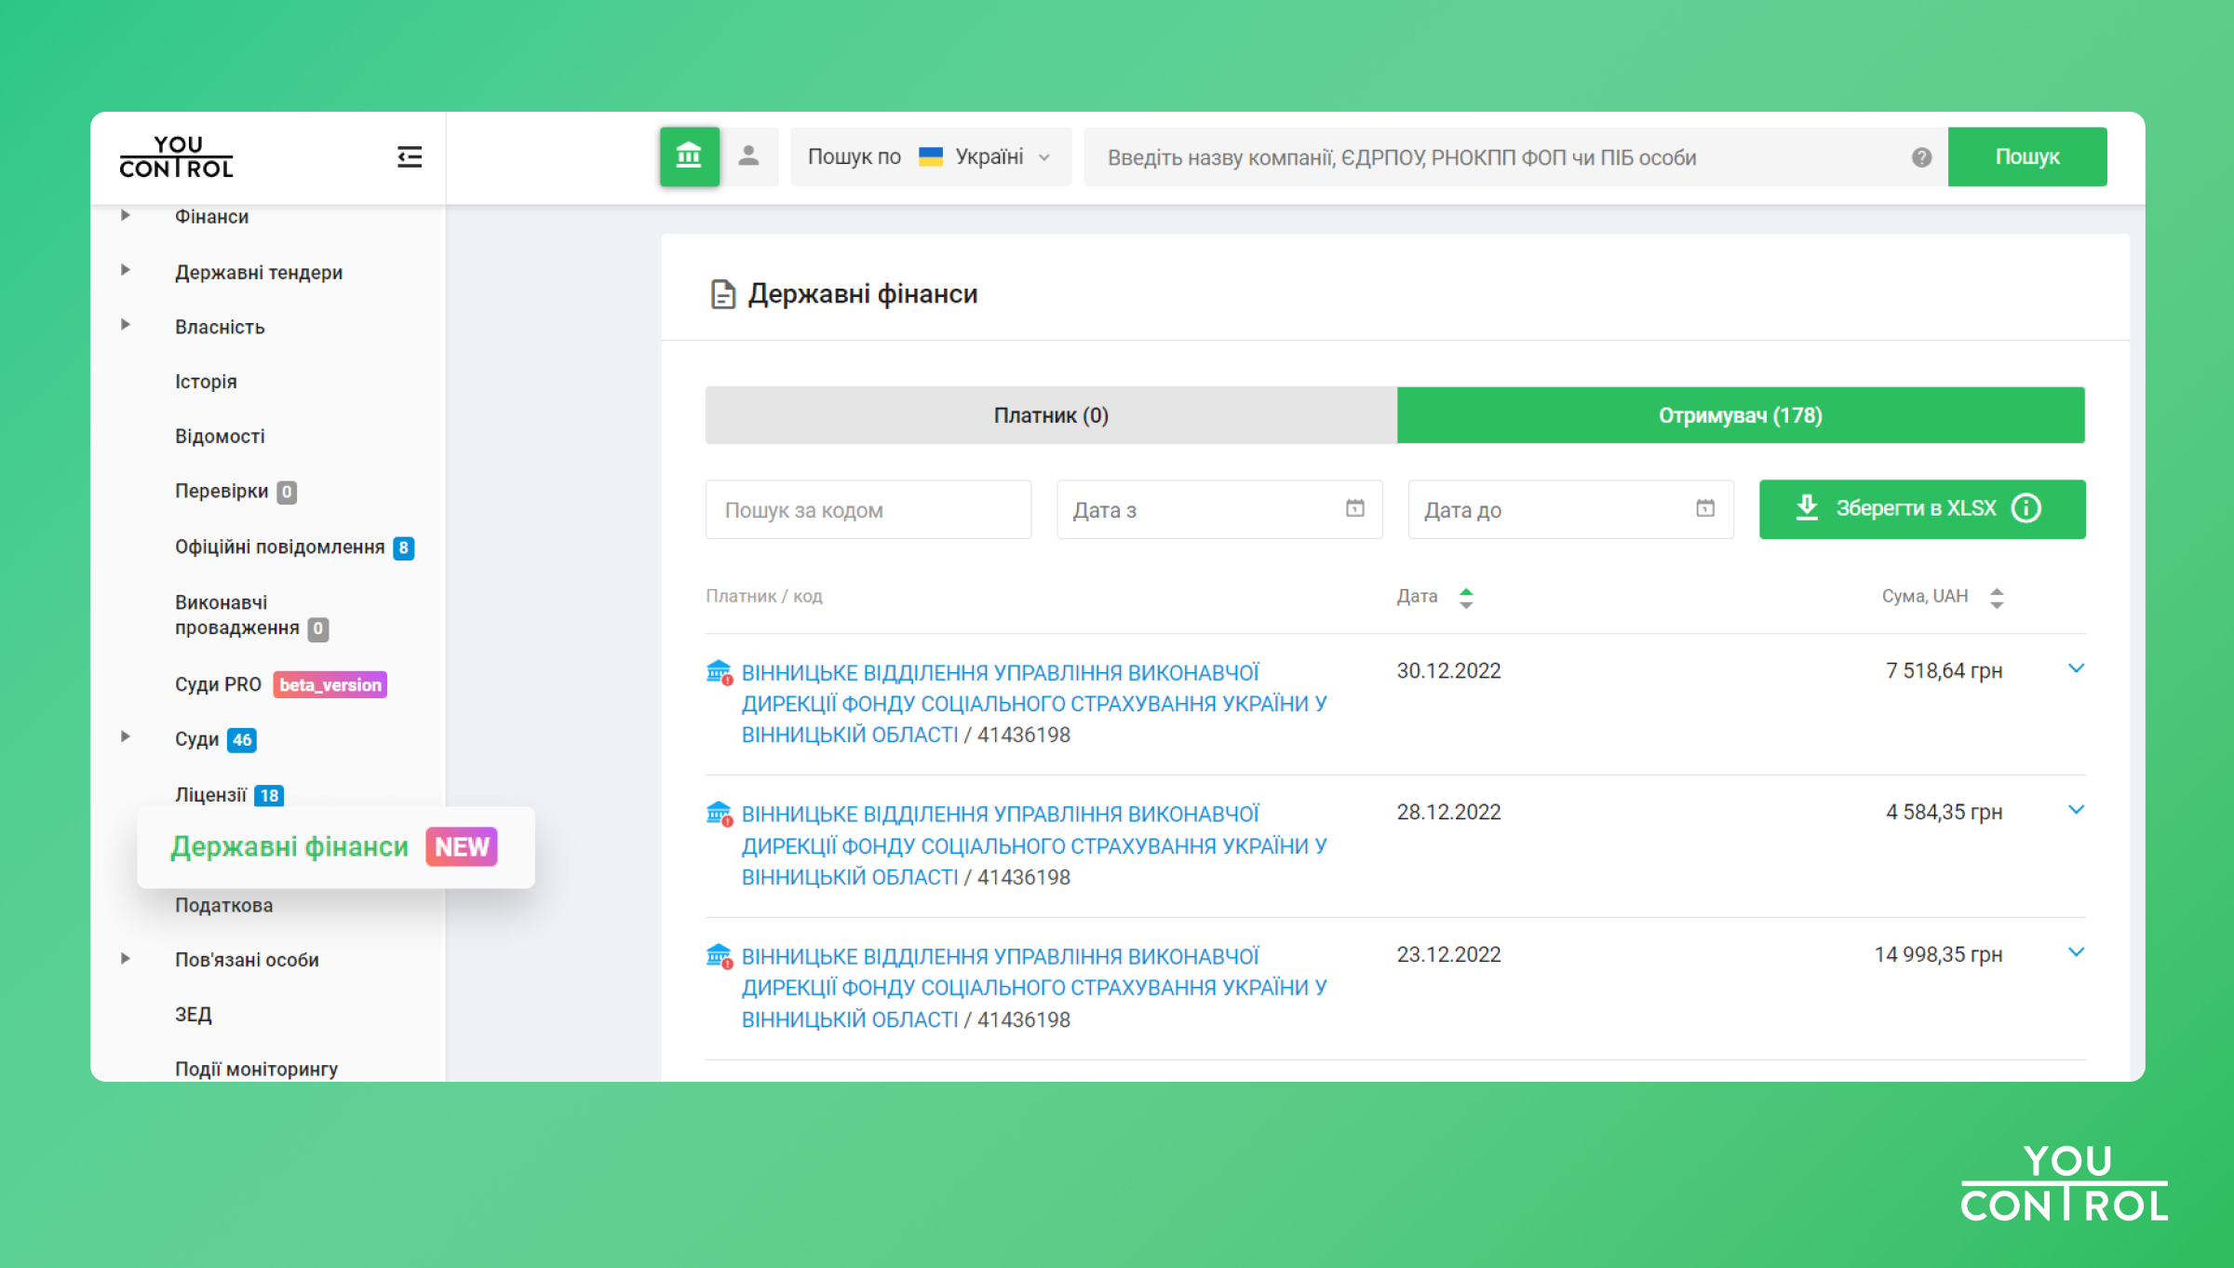2234x1268 pixels.
Task: Expand the 28.12.2022 payment row chevron
Action: coord(2076,810)
